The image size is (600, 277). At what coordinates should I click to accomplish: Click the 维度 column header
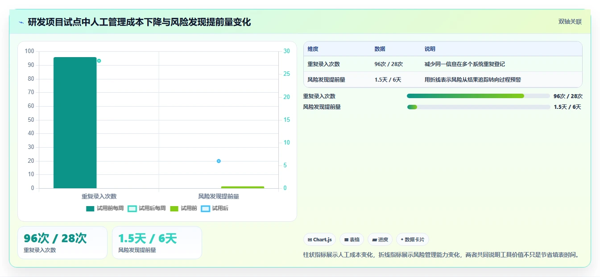313,49
